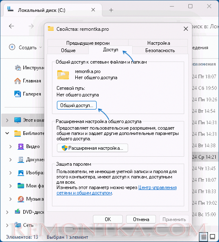Open the Главная home icon in sidebar
Viewport: 219px width, 242px height.
(18, 81)
